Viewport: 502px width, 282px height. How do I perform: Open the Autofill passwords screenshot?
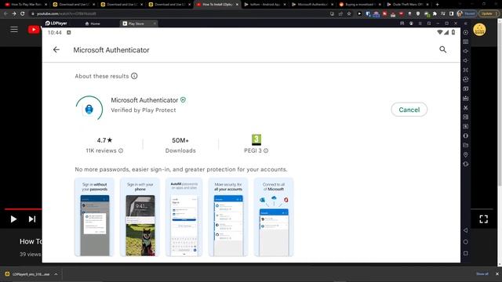pyautogui.click(x=184, y=218)
